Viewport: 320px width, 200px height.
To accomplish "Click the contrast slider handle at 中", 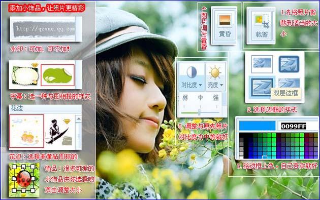I will click(x=199, y=112).
